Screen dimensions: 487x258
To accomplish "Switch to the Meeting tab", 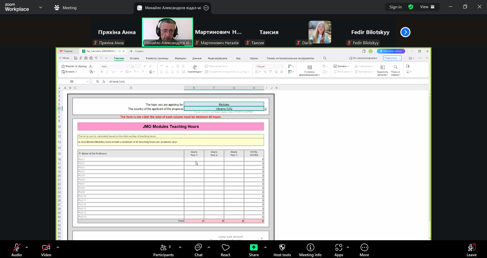I will [65, 8].
